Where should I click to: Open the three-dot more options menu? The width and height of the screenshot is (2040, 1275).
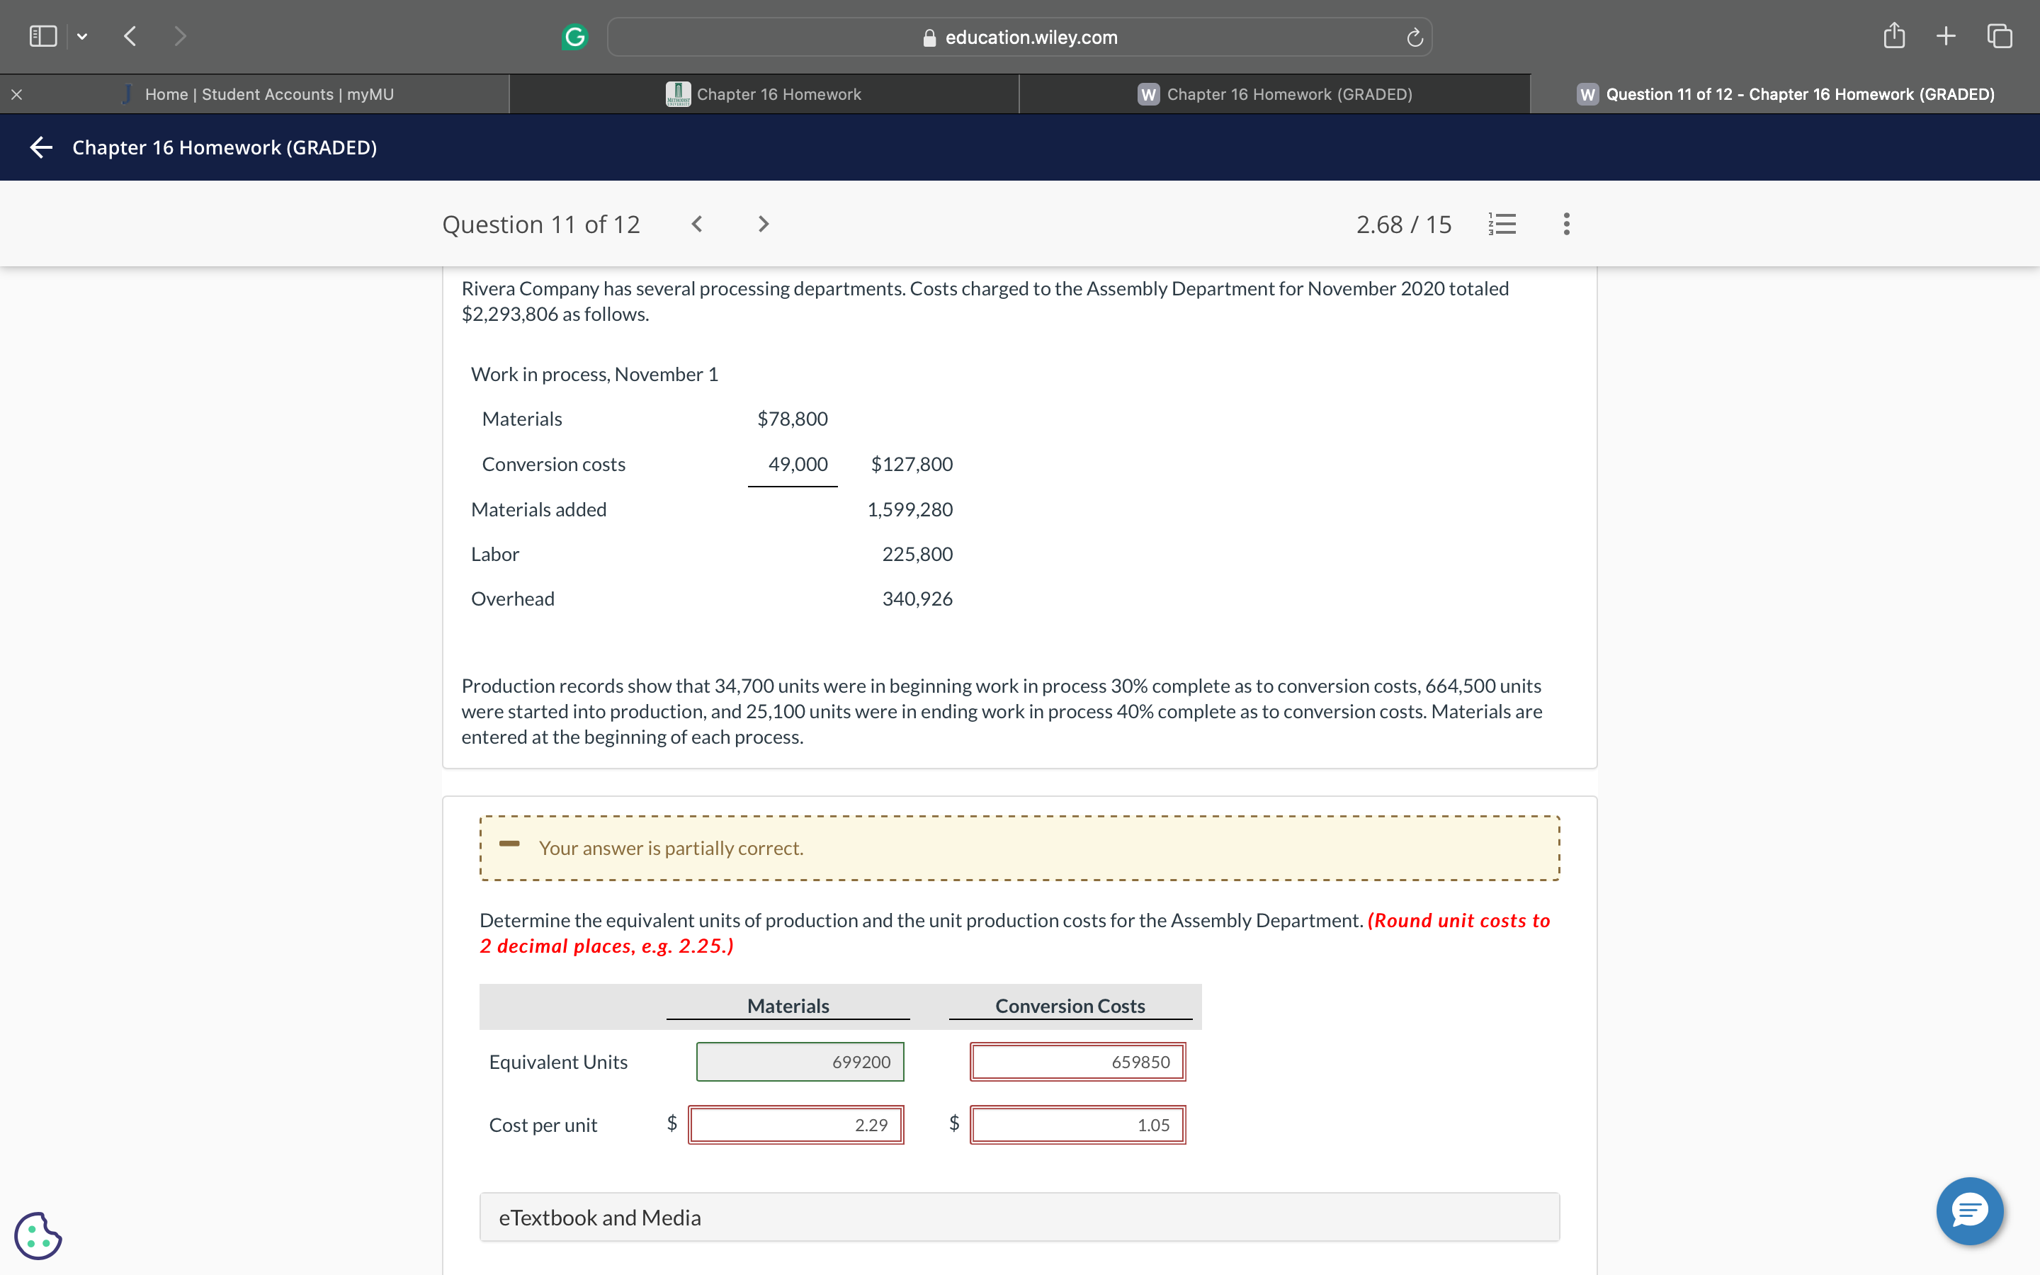click(1566, 225)
